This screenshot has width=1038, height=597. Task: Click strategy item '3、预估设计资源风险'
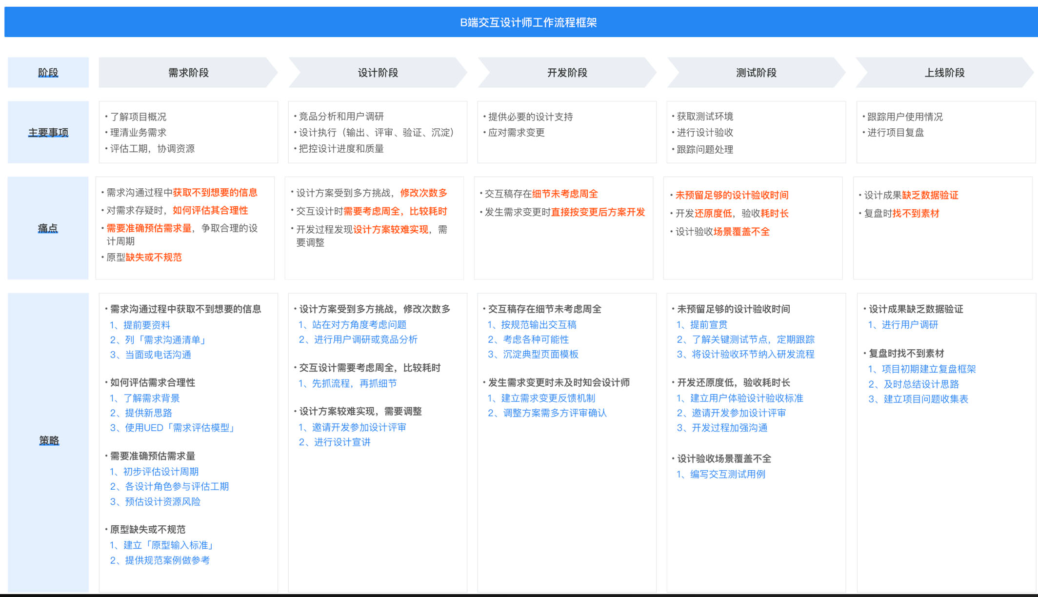click(155, 501)
